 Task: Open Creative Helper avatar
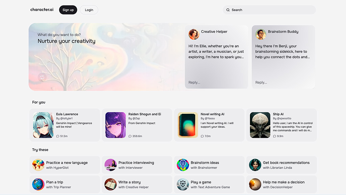(x=194, y=34)
